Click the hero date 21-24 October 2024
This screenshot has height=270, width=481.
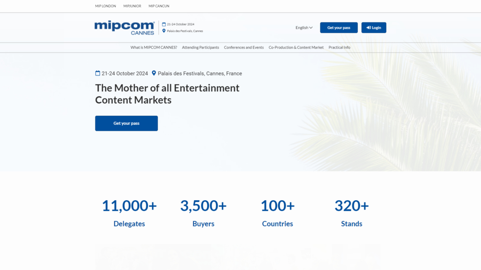(125, 74)
